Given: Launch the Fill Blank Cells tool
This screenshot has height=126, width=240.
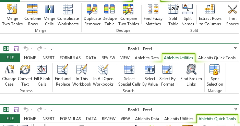Looking at the screenshot, I should pyautogui.click(x=42, y=75).
